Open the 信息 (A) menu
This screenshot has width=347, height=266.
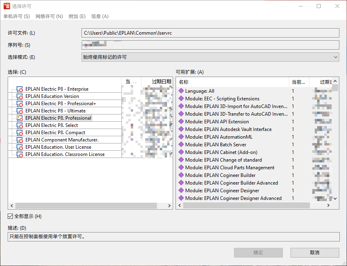pos(100,17)
